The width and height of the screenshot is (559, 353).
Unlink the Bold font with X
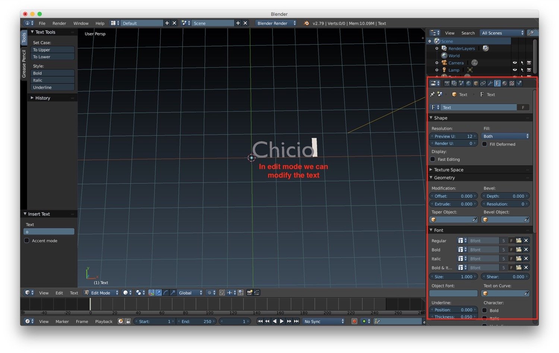coord(526,249)
